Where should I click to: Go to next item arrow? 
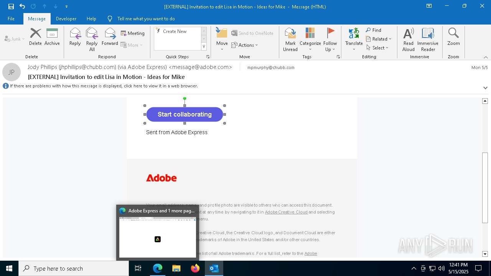point(56,6)
